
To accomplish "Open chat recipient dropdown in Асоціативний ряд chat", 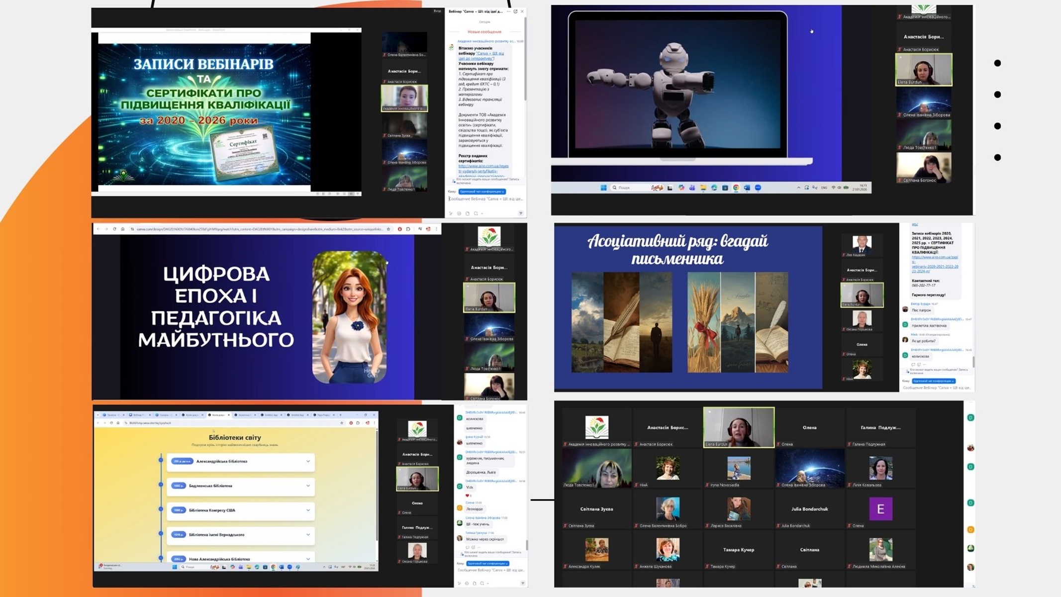I will coord(934,381).
